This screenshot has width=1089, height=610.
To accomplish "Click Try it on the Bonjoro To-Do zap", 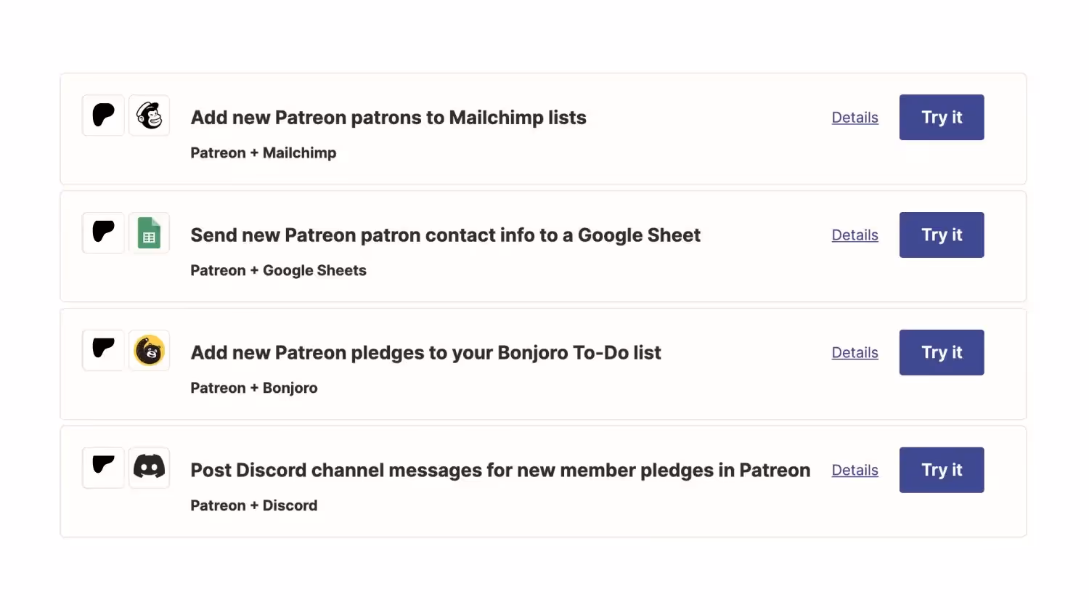I will [942, 352].
